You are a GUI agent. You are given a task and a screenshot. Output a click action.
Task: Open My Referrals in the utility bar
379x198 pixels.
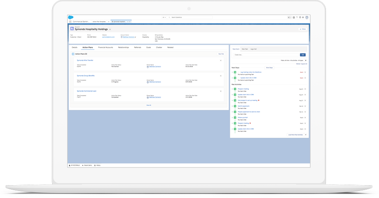click(74, 165)
